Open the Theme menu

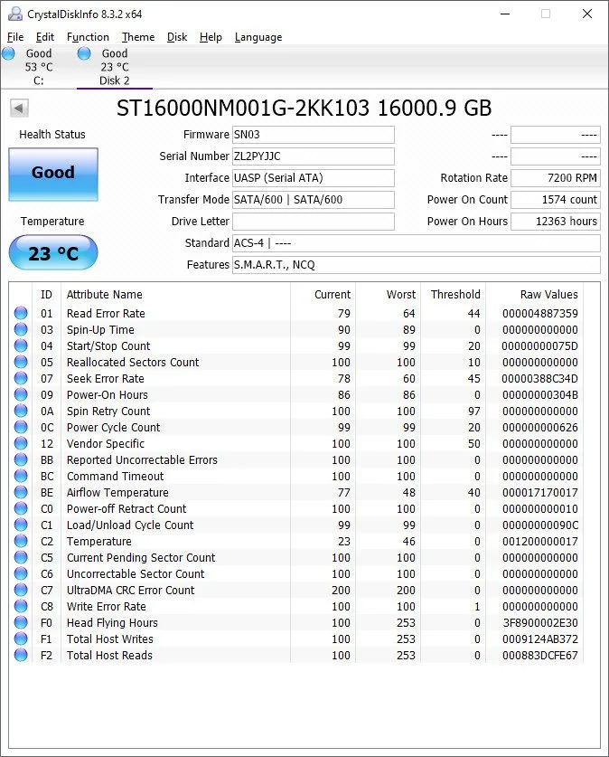pos(138,37)
